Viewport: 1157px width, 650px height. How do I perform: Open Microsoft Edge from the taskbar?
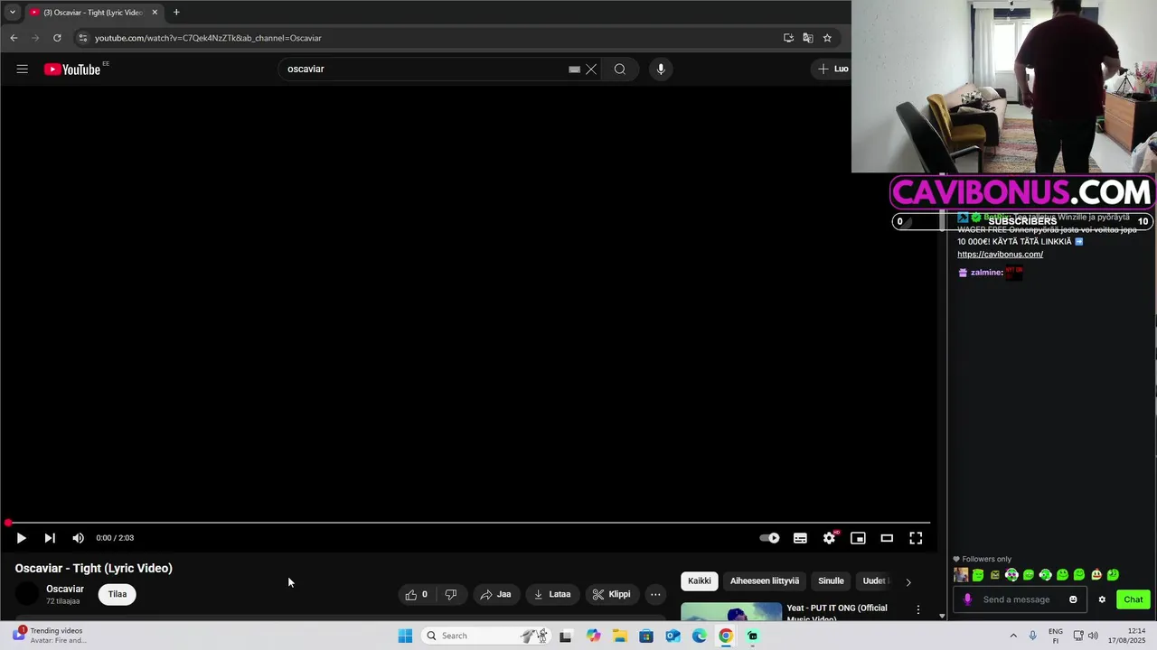pos(700,636)
